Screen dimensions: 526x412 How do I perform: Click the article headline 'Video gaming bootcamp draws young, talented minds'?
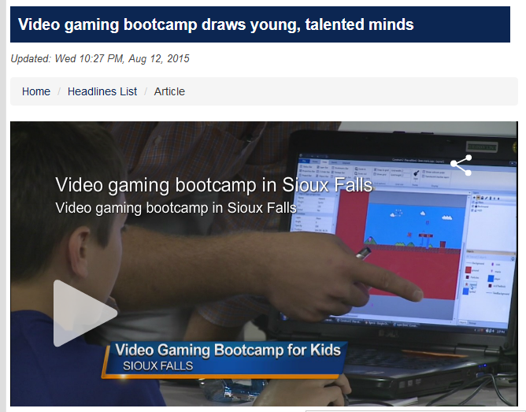click(x=216, y=24)
